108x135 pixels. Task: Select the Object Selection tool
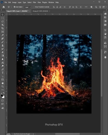[3, 25]
